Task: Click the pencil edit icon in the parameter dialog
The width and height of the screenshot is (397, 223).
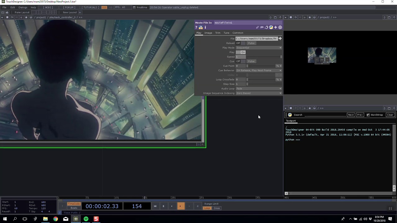Action: click(x=257, y=27)
